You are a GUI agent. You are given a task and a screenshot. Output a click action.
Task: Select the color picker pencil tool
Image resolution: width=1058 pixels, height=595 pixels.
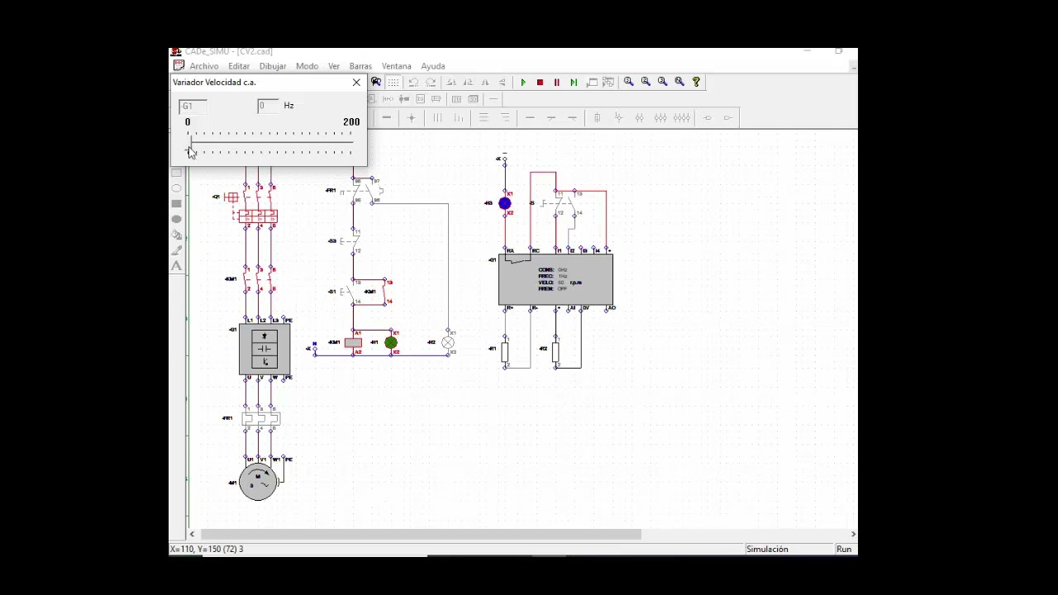pos(177,250)
